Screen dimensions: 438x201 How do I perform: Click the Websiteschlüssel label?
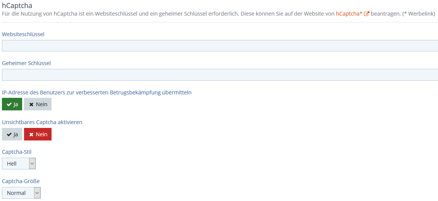23,34
